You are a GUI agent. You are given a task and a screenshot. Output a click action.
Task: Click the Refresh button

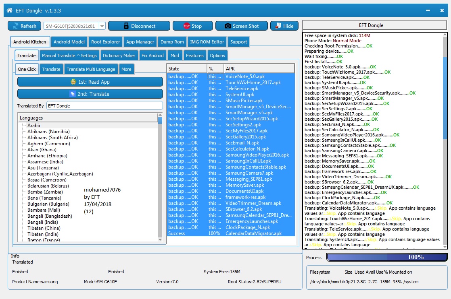point(25,26)
